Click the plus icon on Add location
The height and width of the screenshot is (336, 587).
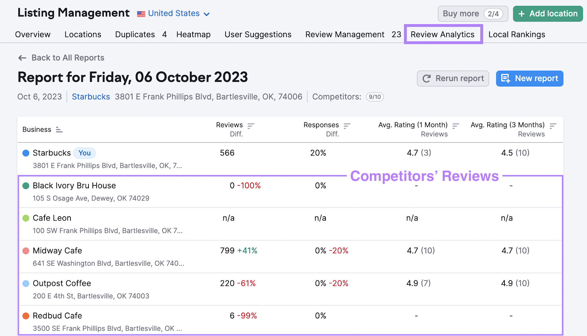(521, 13)
